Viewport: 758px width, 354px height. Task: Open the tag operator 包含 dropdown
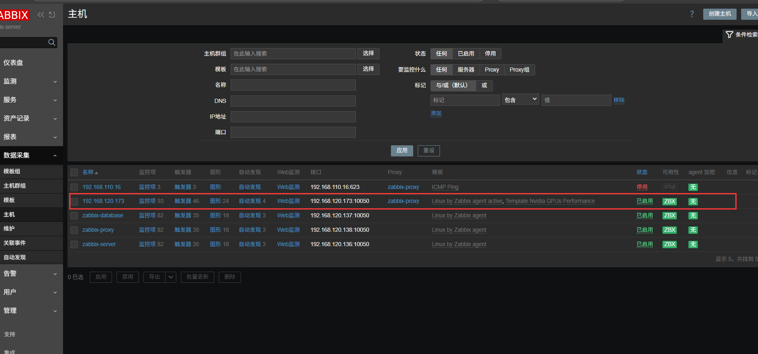point(520,100)
